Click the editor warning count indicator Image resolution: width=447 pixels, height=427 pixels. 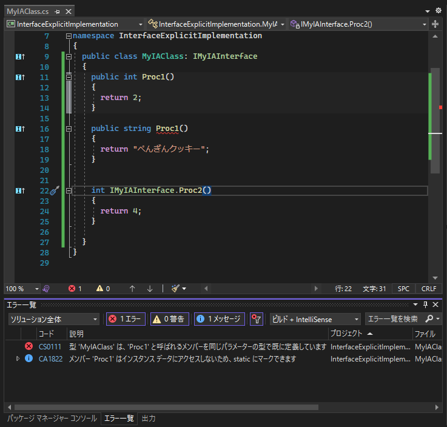coord(103,289)
